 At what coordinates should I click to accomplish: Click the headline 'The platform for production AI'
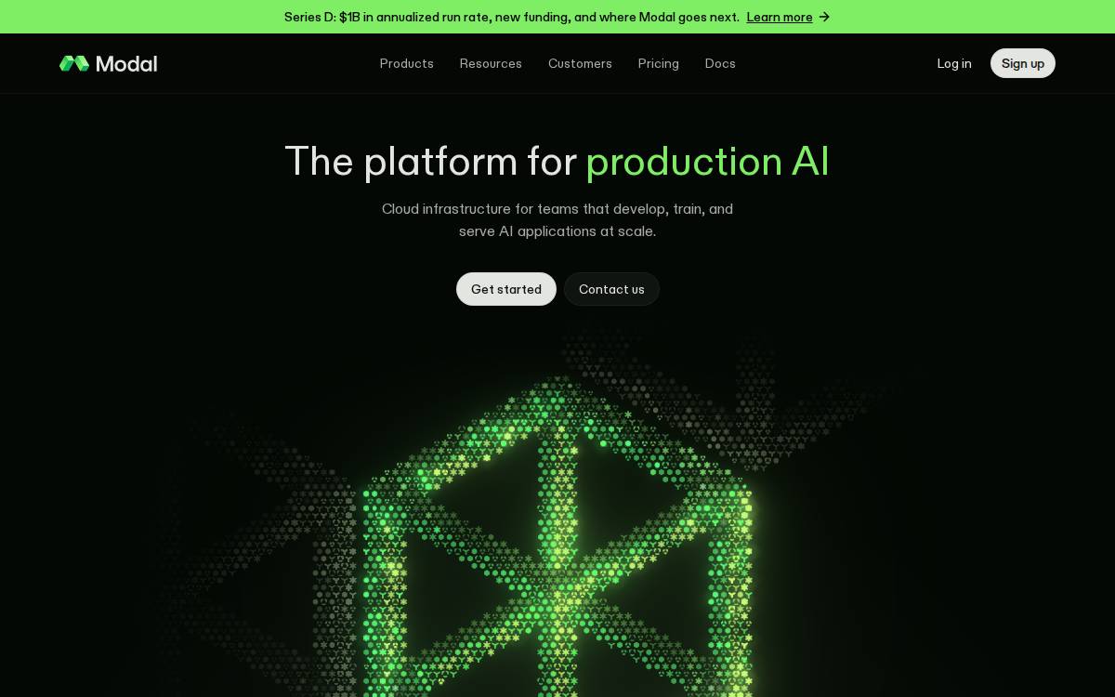(x=557, y=161)
